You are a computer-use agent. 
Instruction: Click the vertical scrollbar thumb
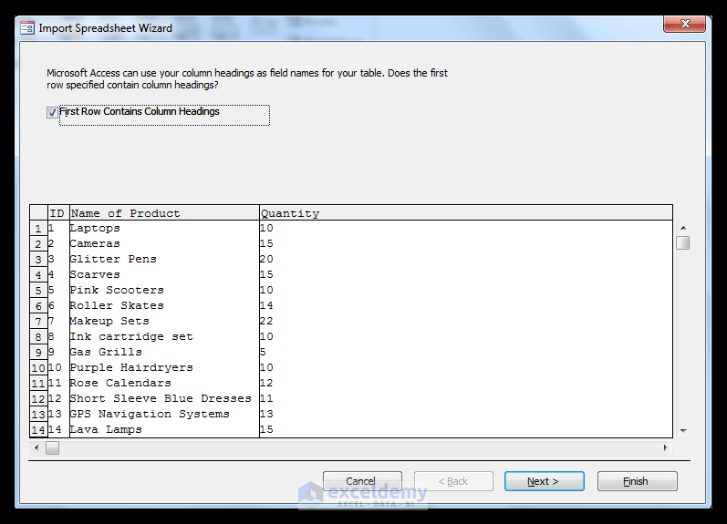tap(683, 242)
